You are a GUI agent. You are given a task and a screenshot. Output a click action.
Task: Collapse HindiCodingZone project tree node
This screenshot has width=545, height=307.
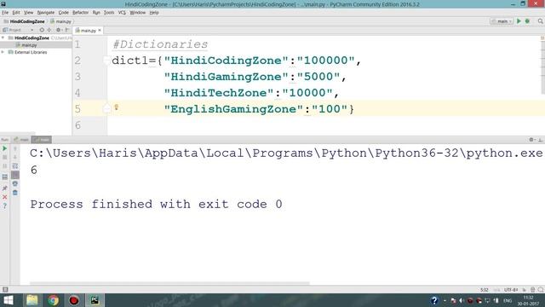[3, 38]
